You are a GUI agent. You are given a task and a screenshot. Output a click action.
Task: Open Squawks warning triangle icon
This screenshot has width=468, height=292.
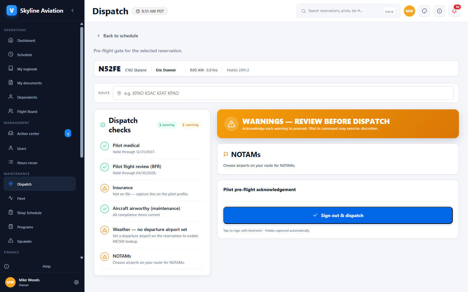pos(11,241)
